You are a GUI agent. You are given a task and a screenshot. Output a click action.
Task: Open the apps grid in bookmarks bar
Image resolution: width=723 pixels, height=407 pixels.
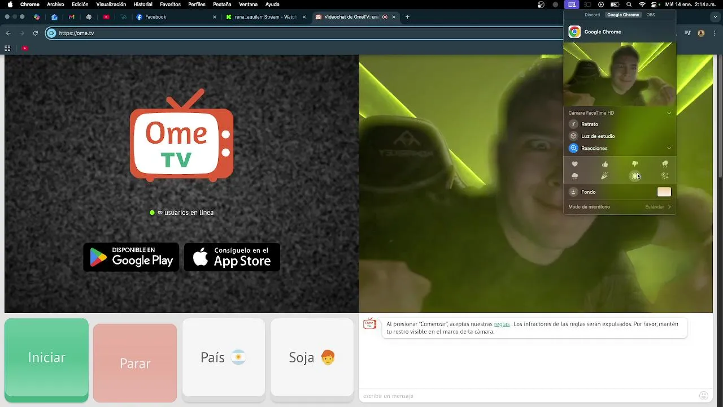pyautogui.click(x=8, y=48)
